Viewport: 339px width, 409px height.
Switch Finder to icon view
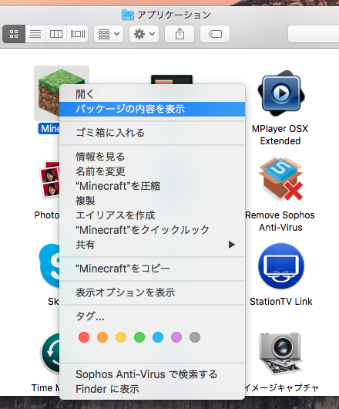pyautogui.click(x=14, y=34)
